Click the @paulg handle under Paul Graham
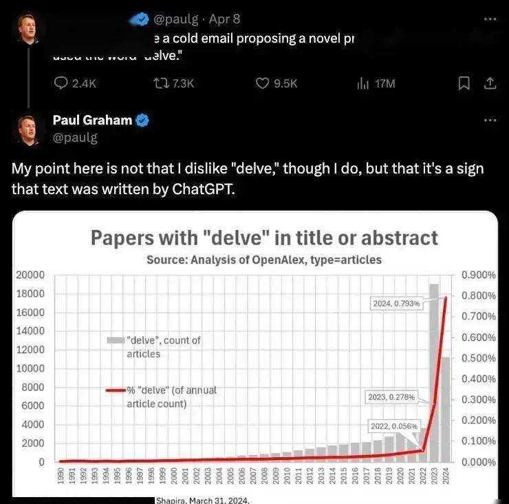This screenshot has height=504, width=509. (75, 138)
